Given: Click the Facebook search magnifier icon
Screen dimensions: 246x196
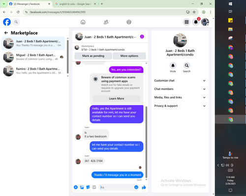Looking at the screenshot, I should pos(16,22).
